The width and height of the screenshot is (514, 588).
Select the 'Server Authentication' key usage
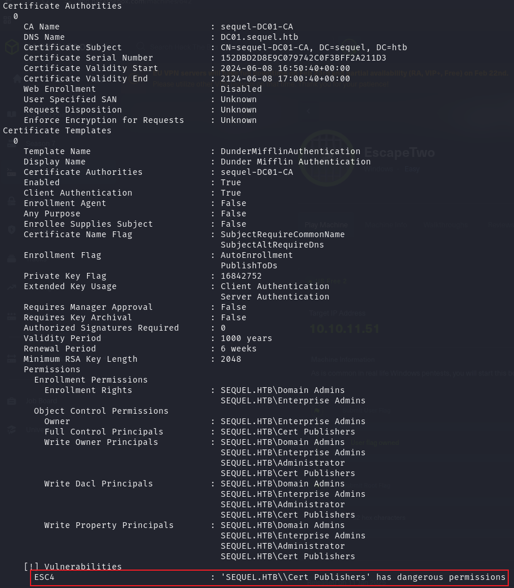coord(275,297)
